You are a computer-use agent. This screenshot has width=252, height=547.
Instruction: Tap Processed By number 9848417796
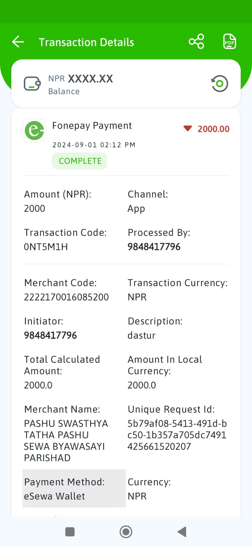click(x=154, y=246)
